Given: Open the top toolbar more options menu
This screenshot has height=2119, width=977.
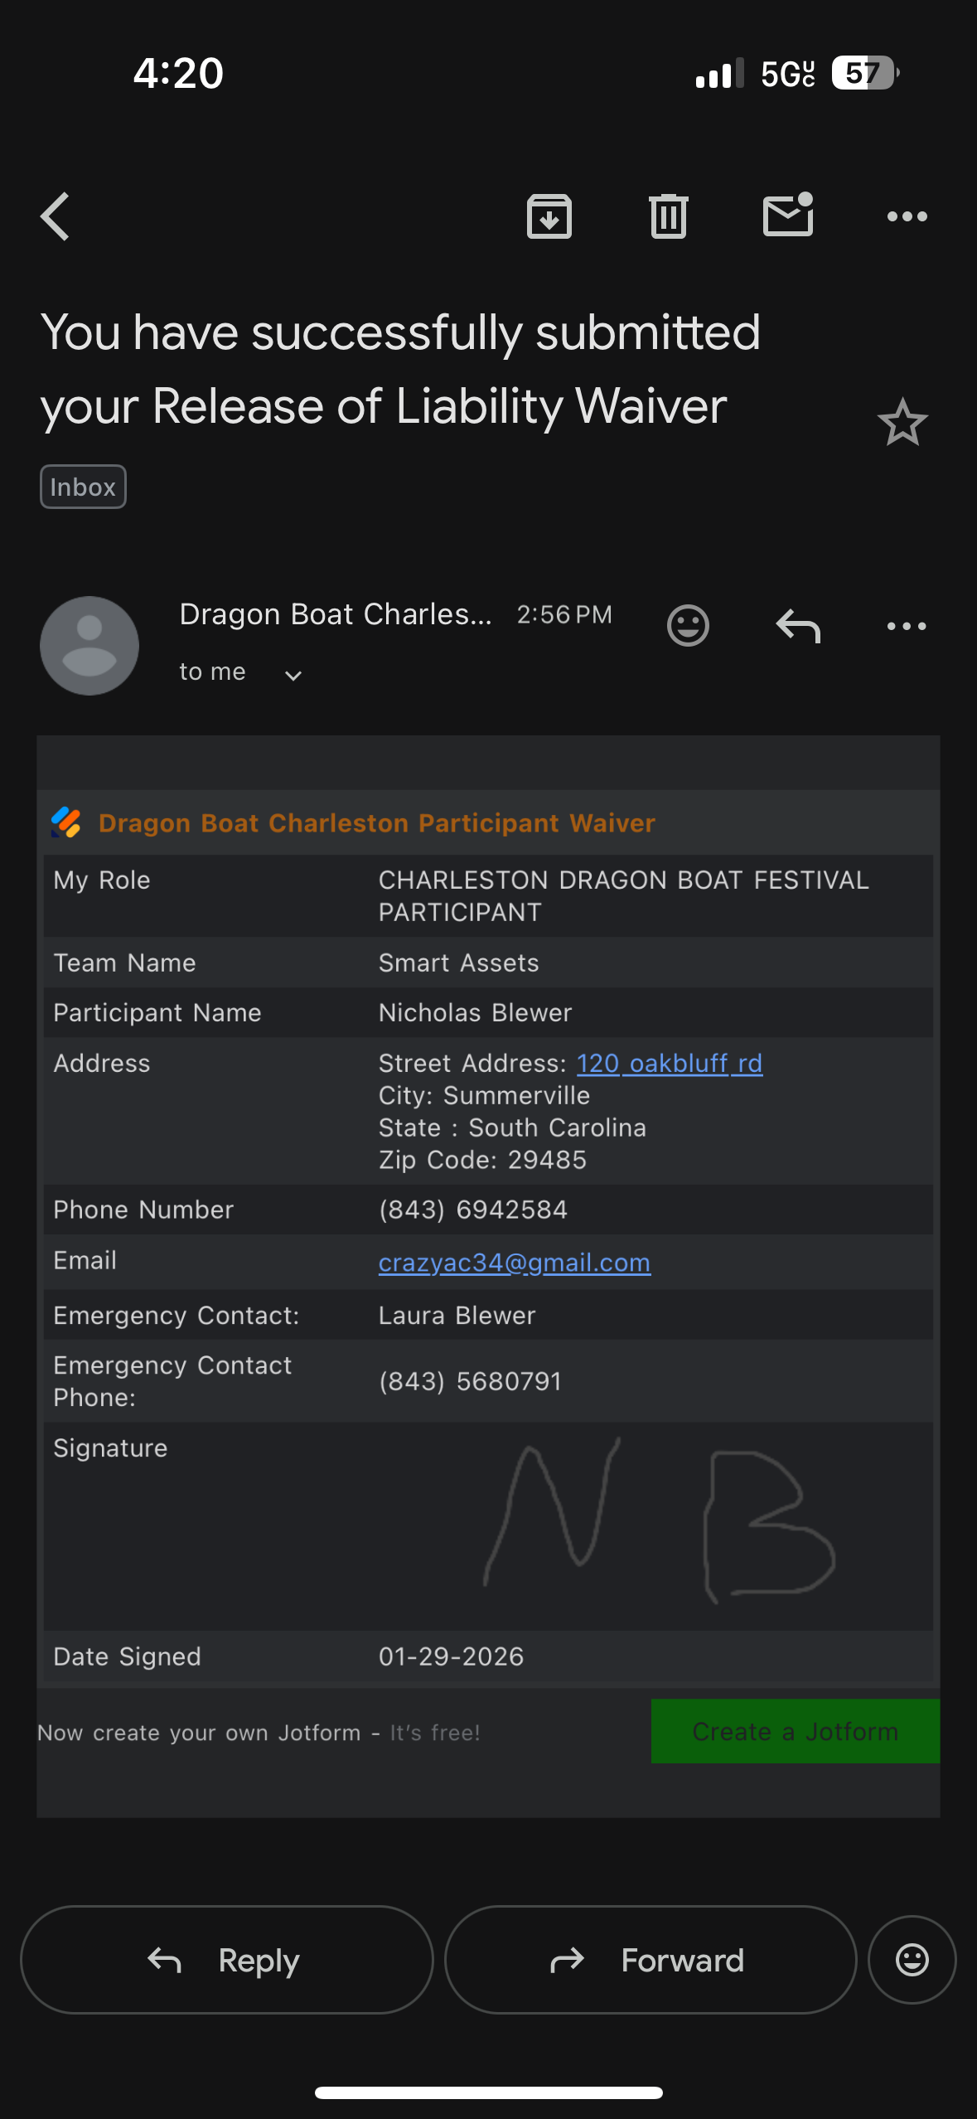Looking at the screenshot, I should tap(907, 217).
